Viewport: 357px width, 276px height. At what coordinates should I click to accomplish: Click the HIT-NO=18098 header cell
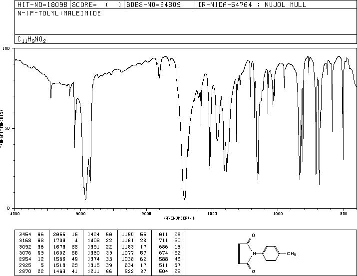coord(42,4)
